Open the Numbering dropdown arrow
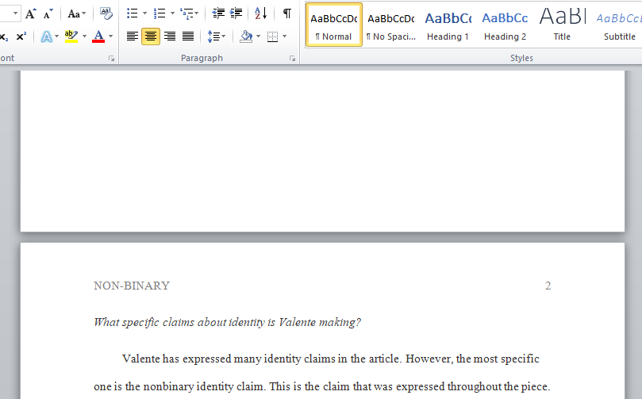 point(172,13)
